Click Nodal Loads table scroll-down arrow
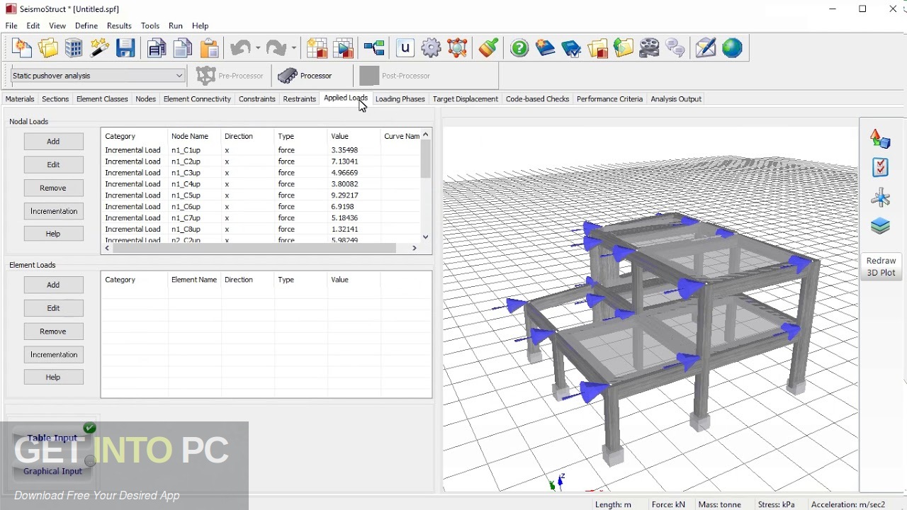Image resolution: width=907 pixels, height=510 pixels. pos(425,237)
